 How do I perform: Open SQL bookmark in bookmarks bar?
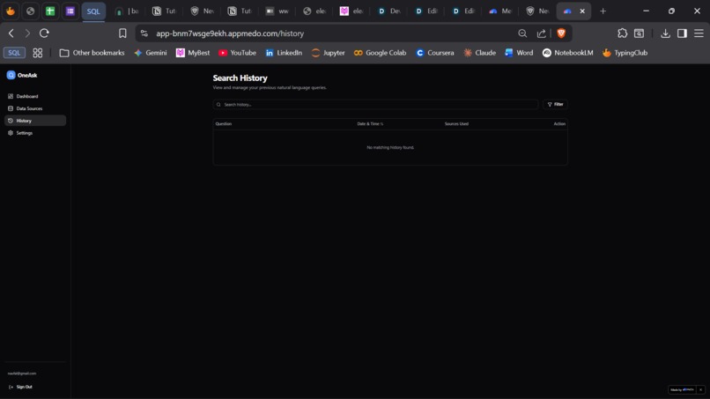(x=14, y=53)
